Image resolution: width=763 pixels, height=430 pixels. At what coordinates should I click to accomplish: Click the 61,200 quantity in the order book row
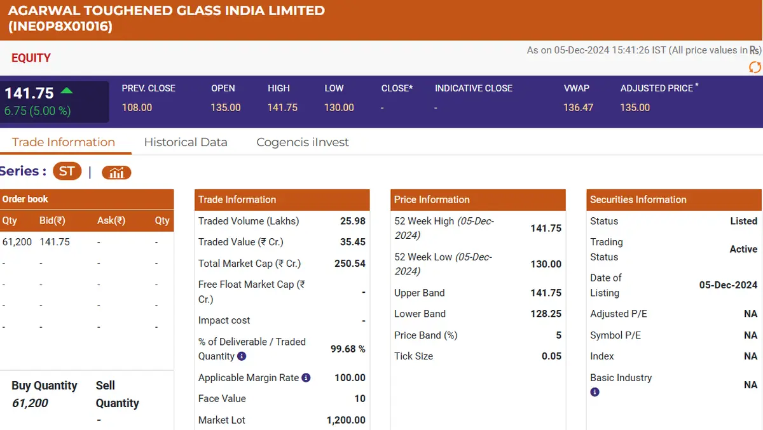[17, 242]
